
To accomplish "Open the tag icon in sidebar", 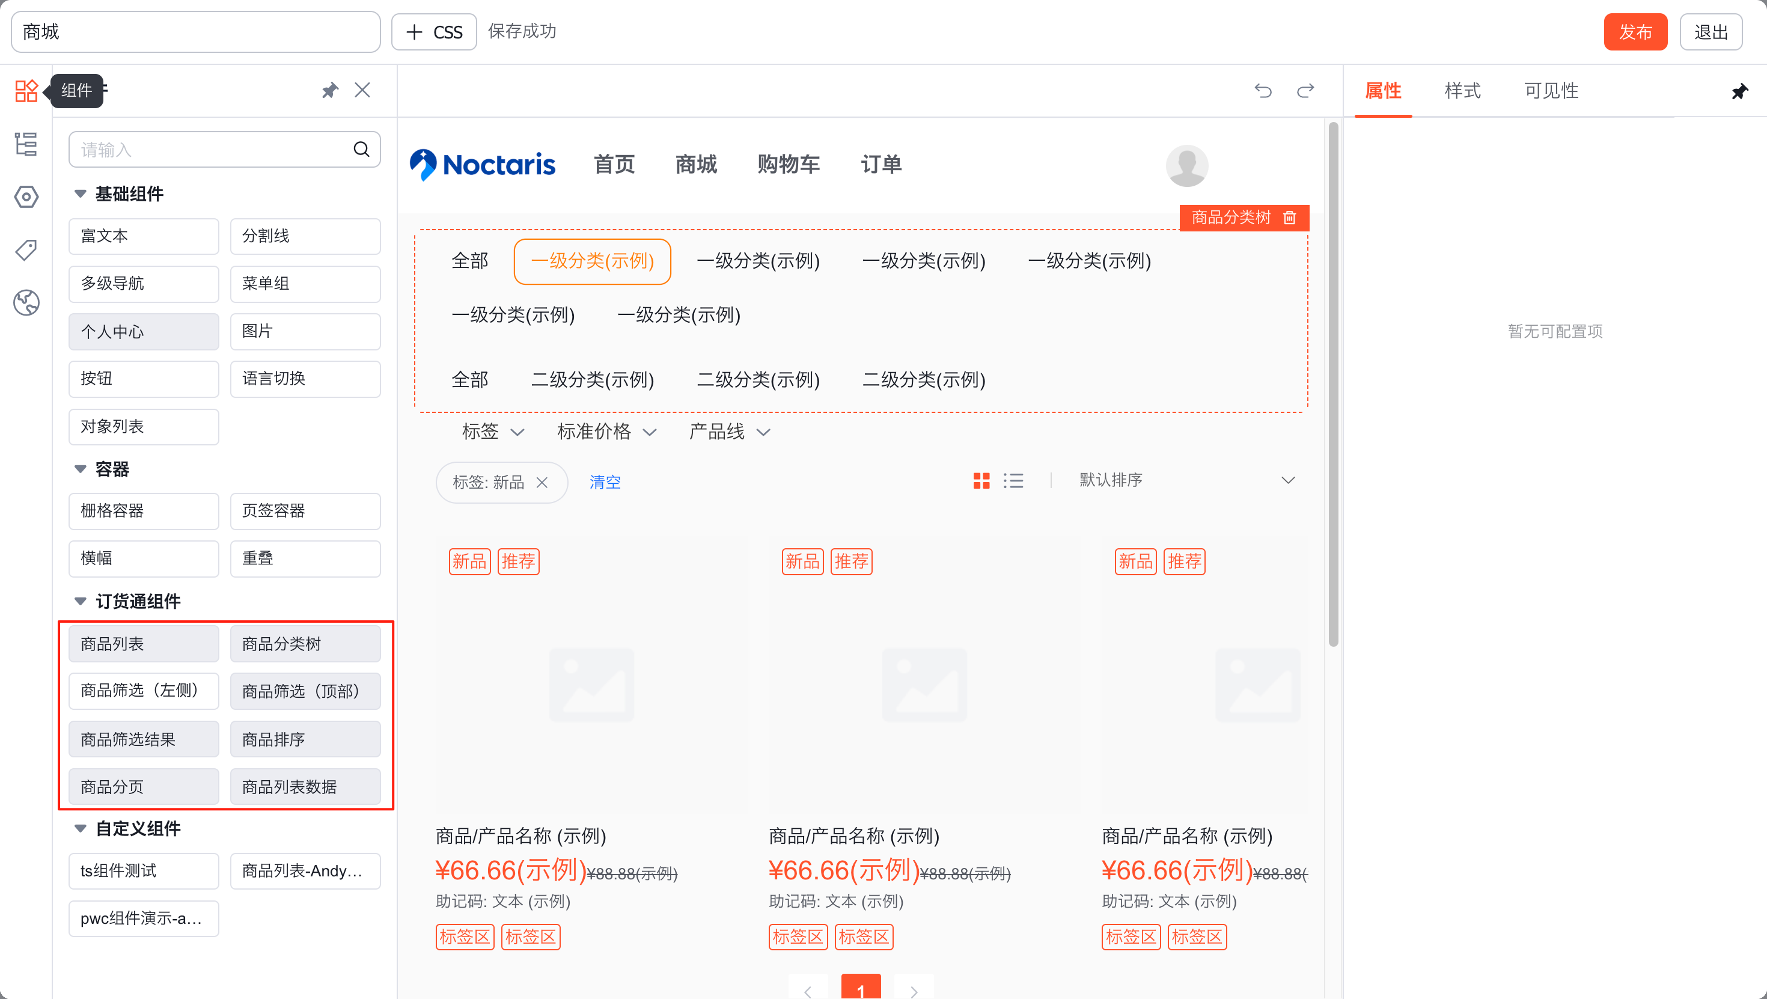I will (26, 250).
